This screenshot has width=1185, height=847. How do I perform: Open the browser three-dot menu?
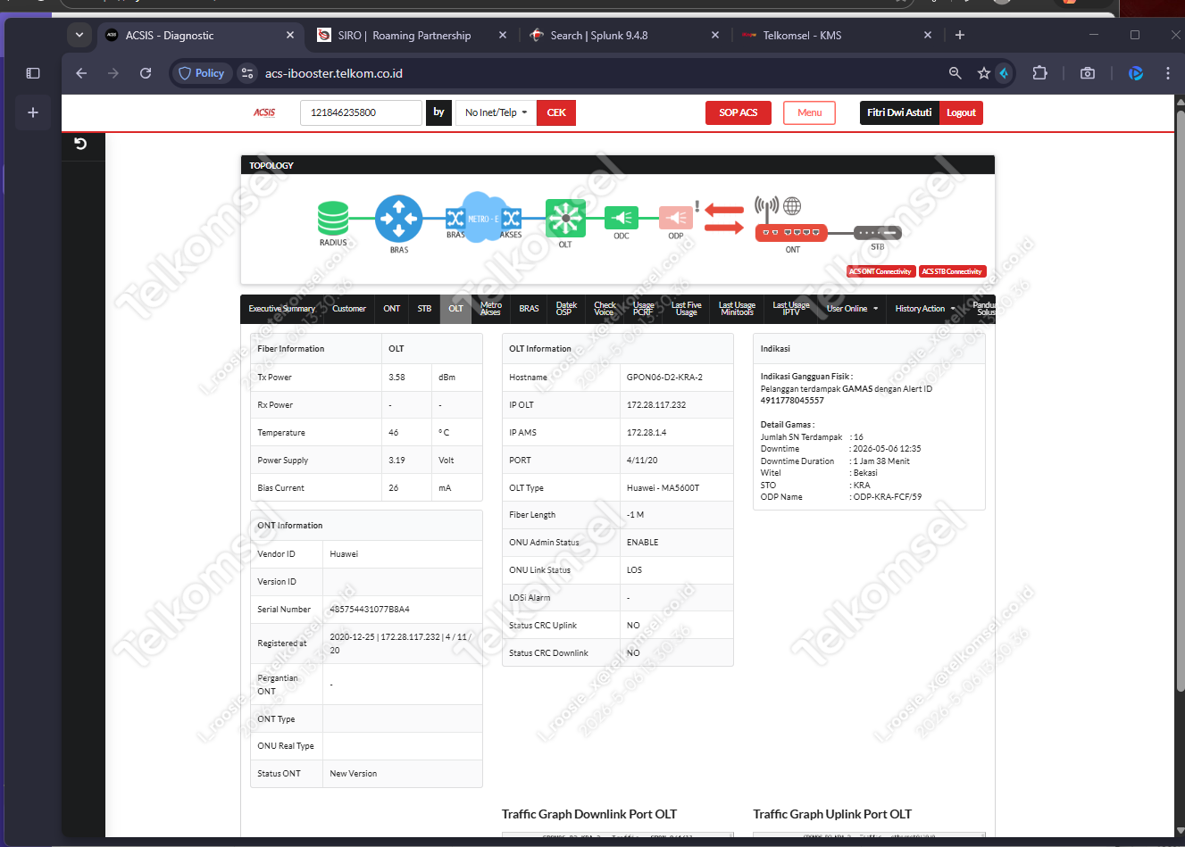click(1168, 73)
